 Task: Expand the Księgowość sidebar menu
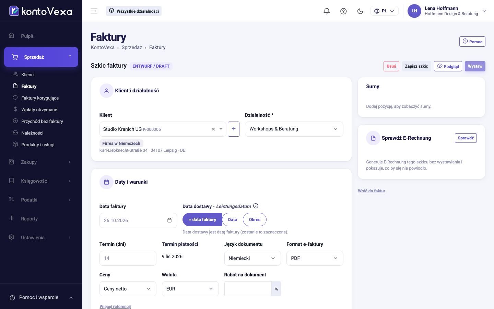coord(41,181)
